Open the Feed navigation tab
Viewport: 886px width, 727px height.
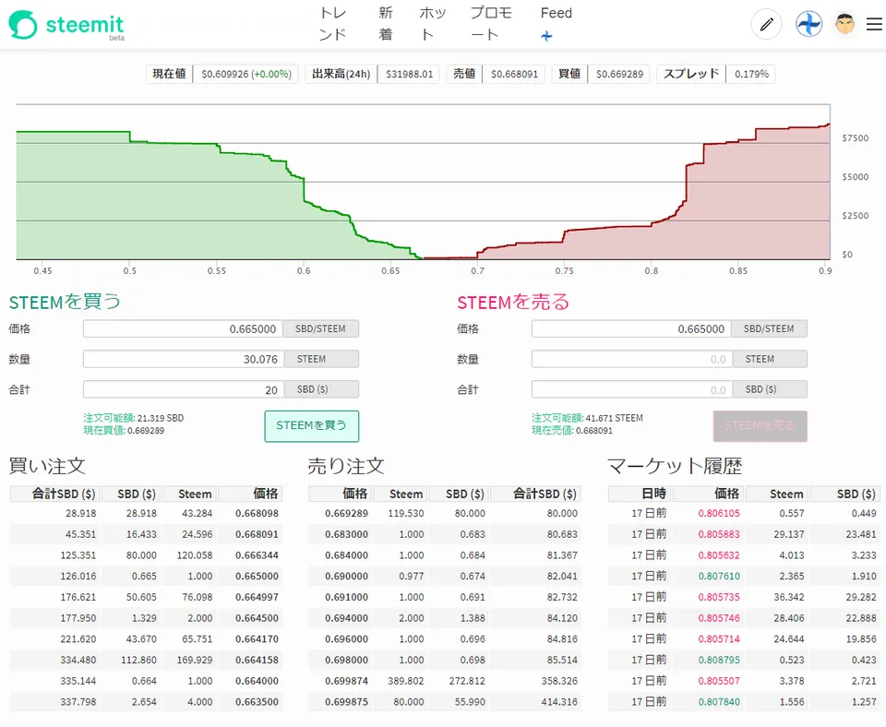coord(556,13)
